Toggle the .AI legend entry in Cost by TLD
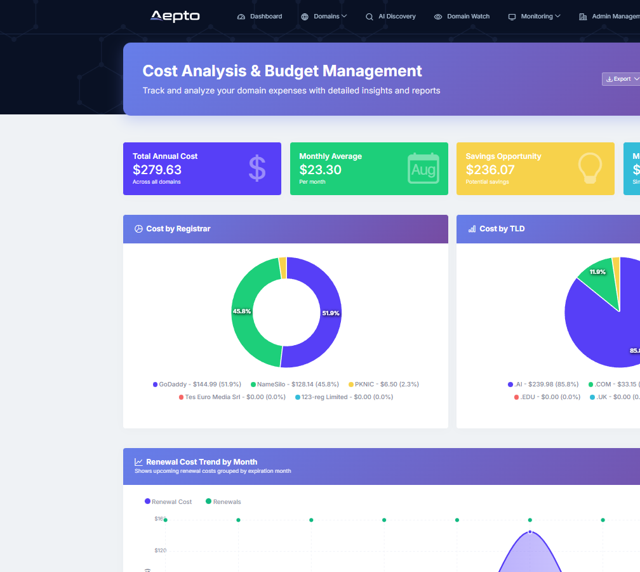The width and height of the screenshot is (640, 572). coord(543,385)
